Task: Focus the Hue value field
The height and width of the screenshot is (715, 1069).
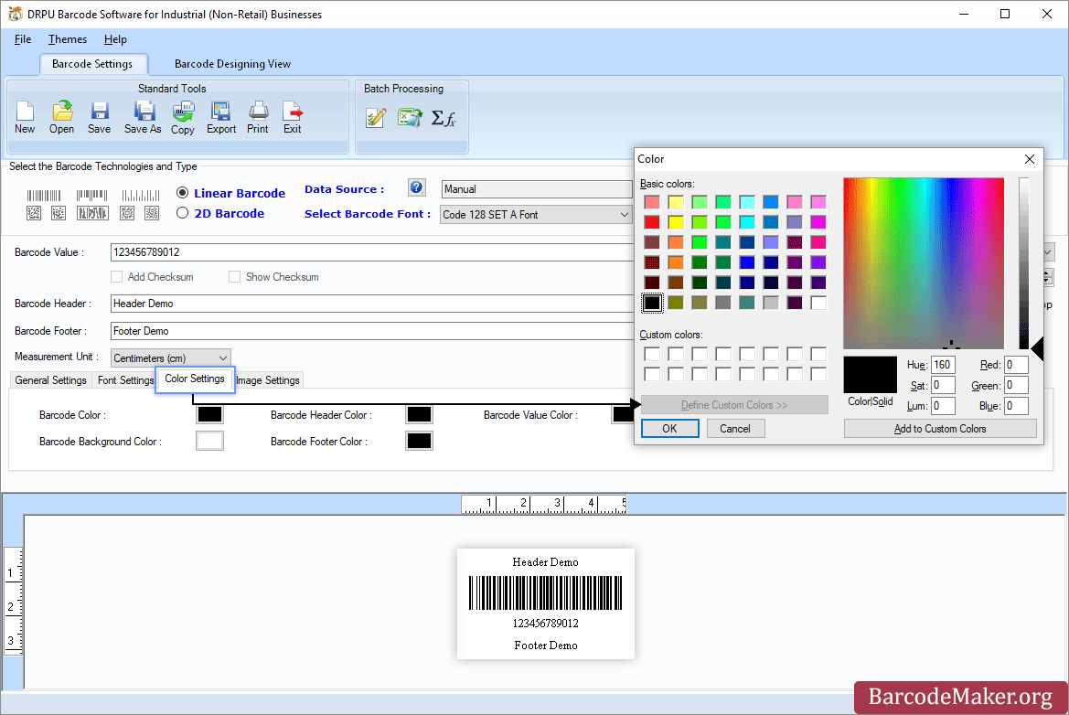Action: (x=943, y=365)
